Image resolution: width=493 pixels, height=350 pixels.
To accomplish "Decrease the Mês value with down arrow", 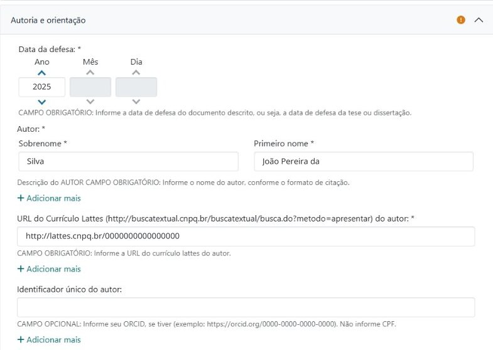I will (90, 102).
